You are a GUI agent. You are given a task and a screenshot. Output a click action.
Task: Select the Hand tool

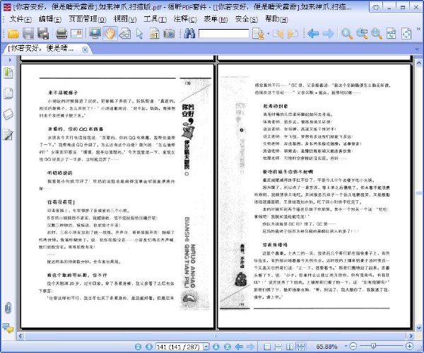(110, 33)
